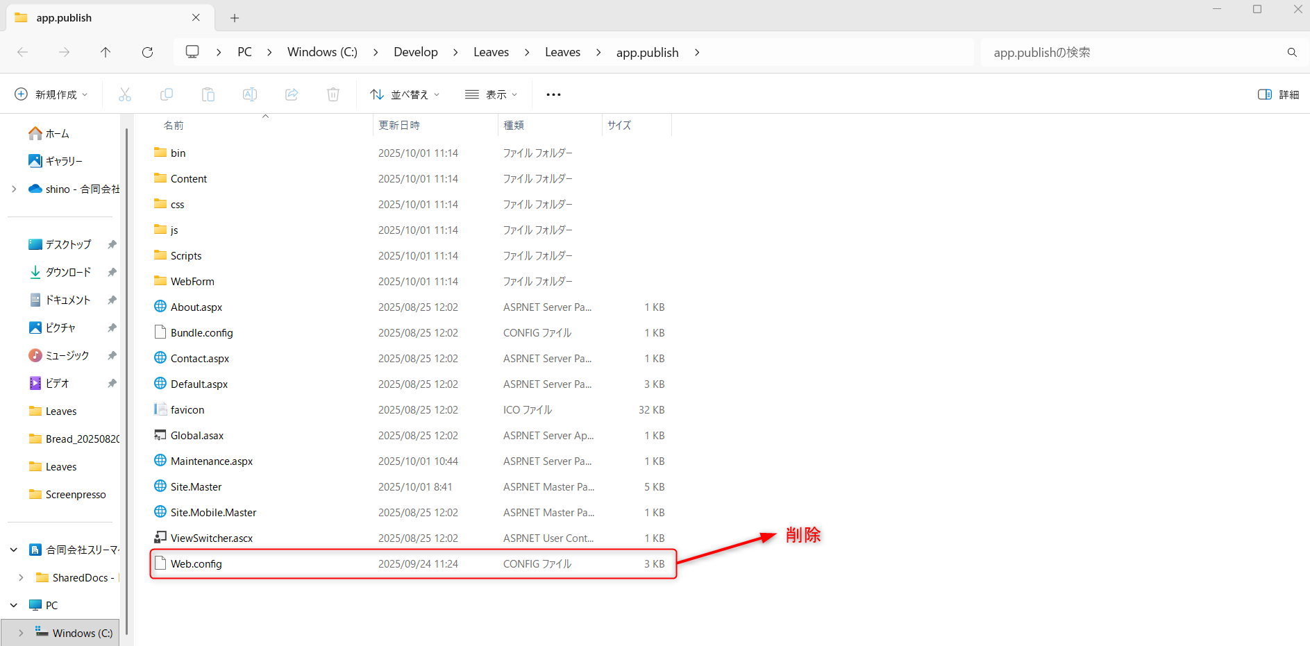
Task: Click Develop in the address breadcrumb
Action: [415, 52]
